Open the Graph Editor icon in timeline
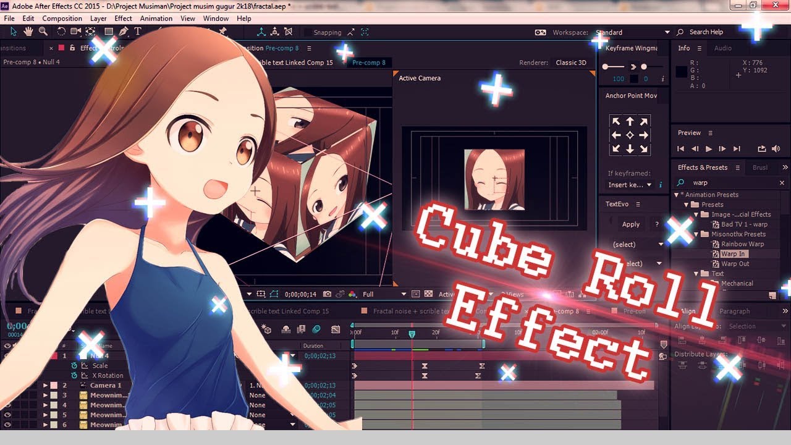 click(x=336, y=329)
